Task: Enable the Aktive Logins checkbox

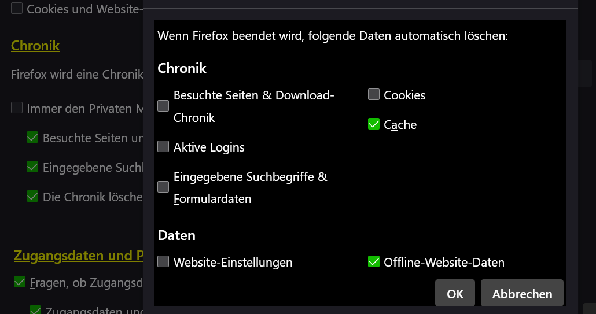Action: pyautogui.click(x=163, y=147)
